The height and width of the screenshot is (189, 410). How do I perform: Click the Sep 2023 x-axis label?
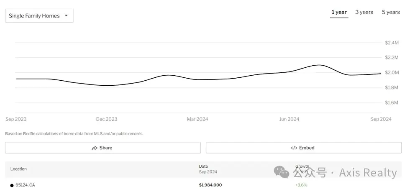[16, 119]
